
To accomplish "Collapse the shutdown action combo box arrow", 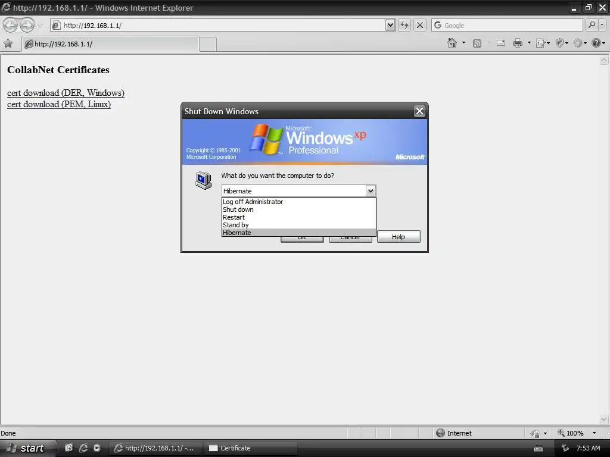I will [x=371, y=191].
